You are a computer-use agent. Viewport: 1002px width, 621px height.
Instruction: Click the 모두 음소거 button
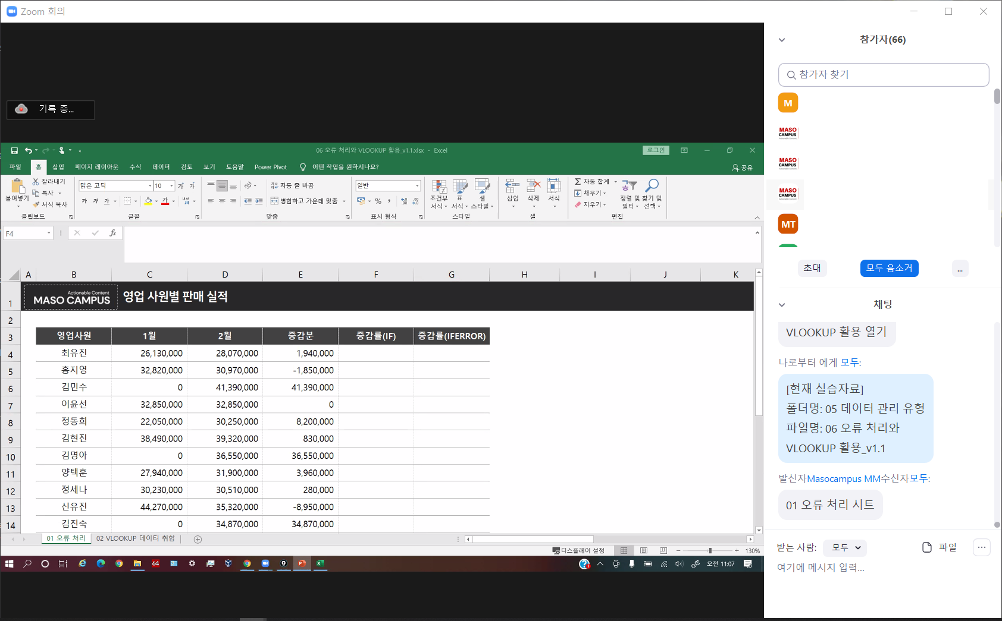point(889,268)
